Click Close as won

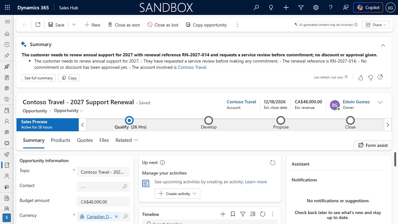(x=124, y=25)
